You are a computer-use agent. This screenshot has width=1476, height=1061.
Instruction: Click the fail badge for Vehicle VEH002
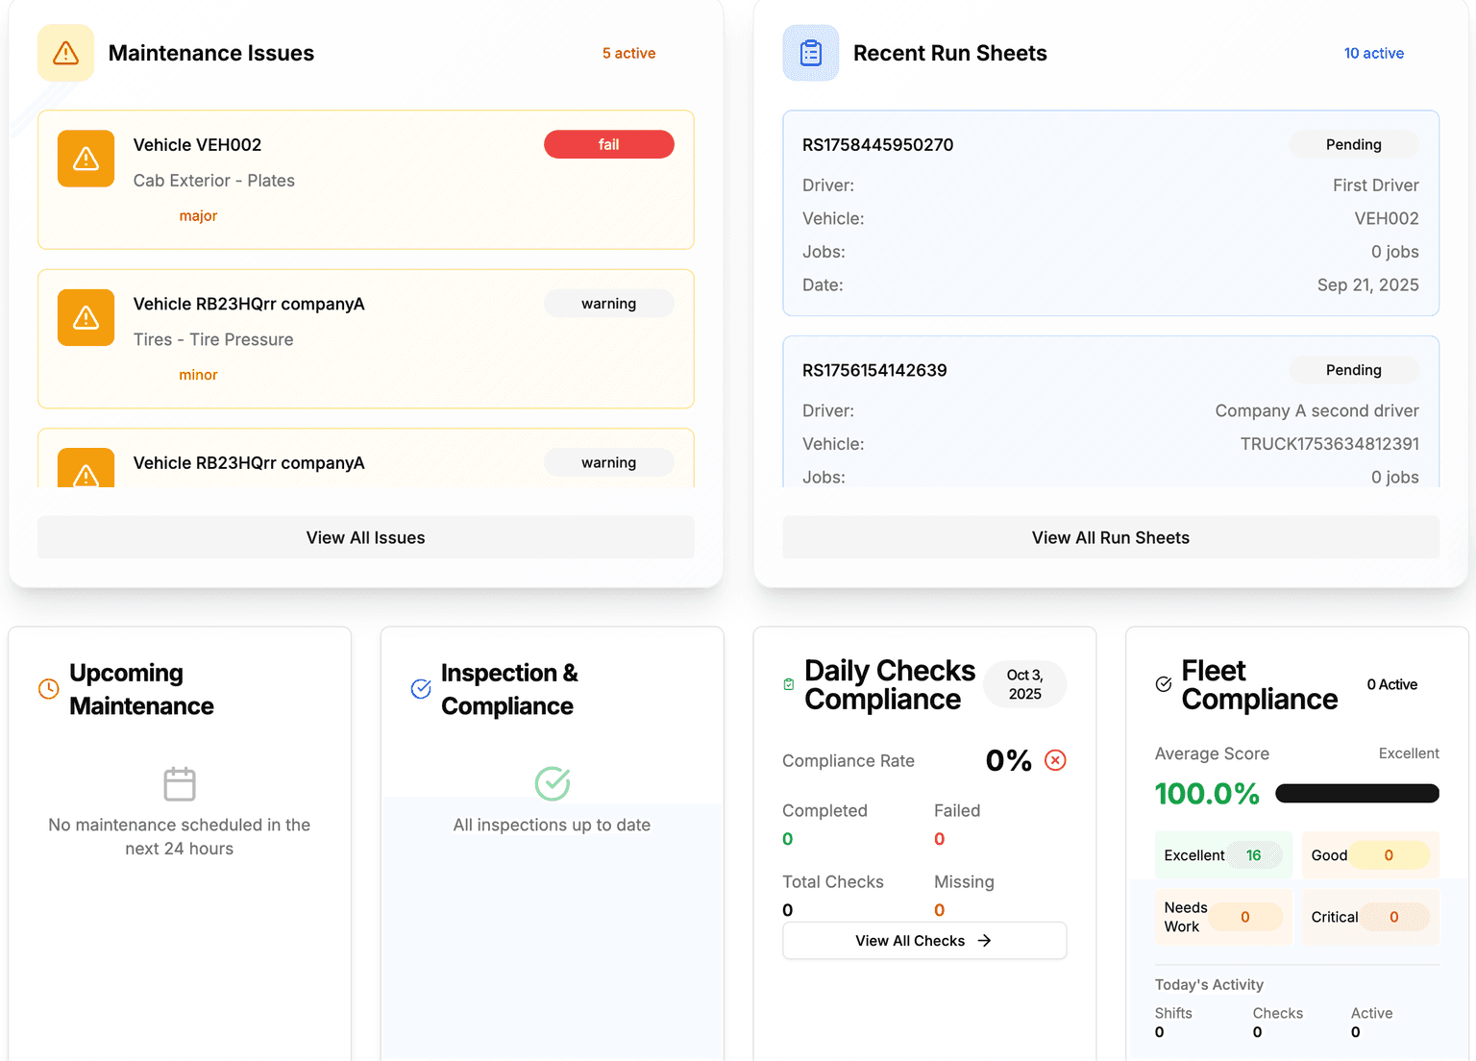pos(608,144)
